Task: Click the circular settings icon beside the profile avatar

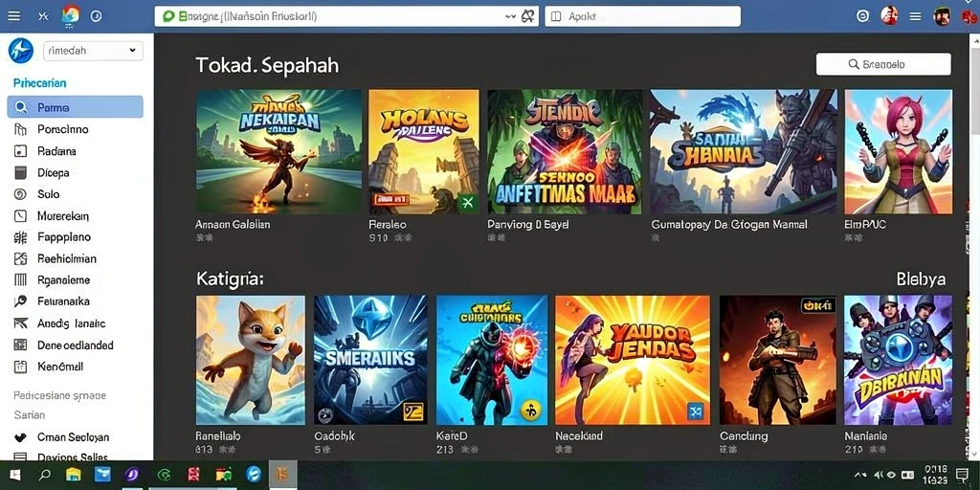Action: click(x=862, y=16)
